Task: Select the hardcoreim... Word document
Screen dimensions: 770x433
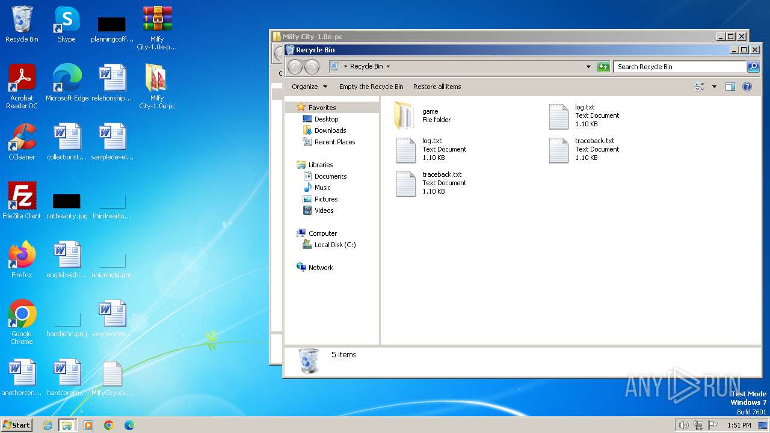Action: point(67,378)
